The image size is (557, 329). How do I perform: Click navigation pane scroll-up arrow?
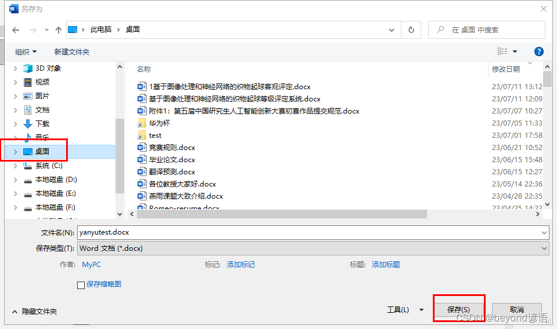tap(120, 67)
